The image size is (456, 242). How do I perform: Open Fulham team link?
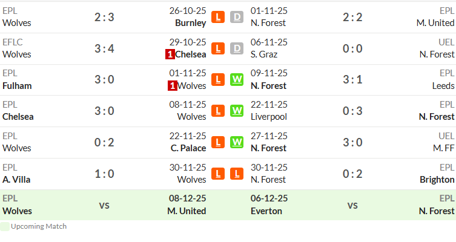(x=17, y=86)
